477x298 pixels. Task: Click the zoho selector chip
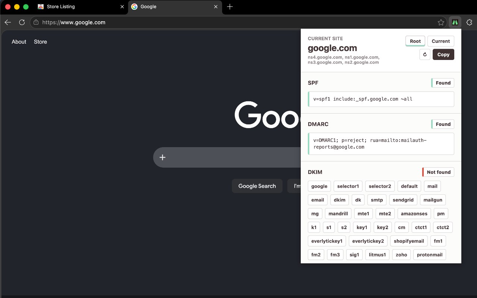(401, 255)
